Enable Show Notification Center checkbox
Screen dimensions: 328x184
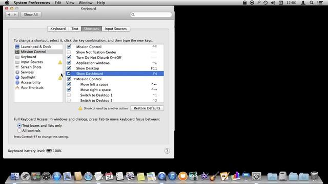click(69, 52)
